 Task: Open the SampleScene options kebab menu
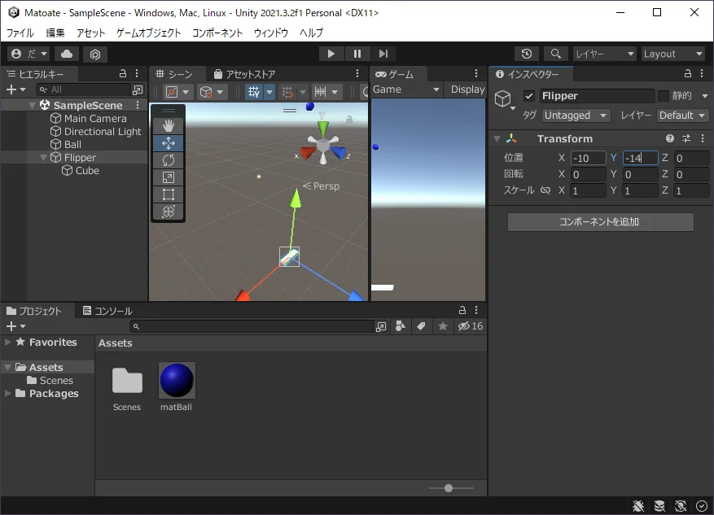138,105
